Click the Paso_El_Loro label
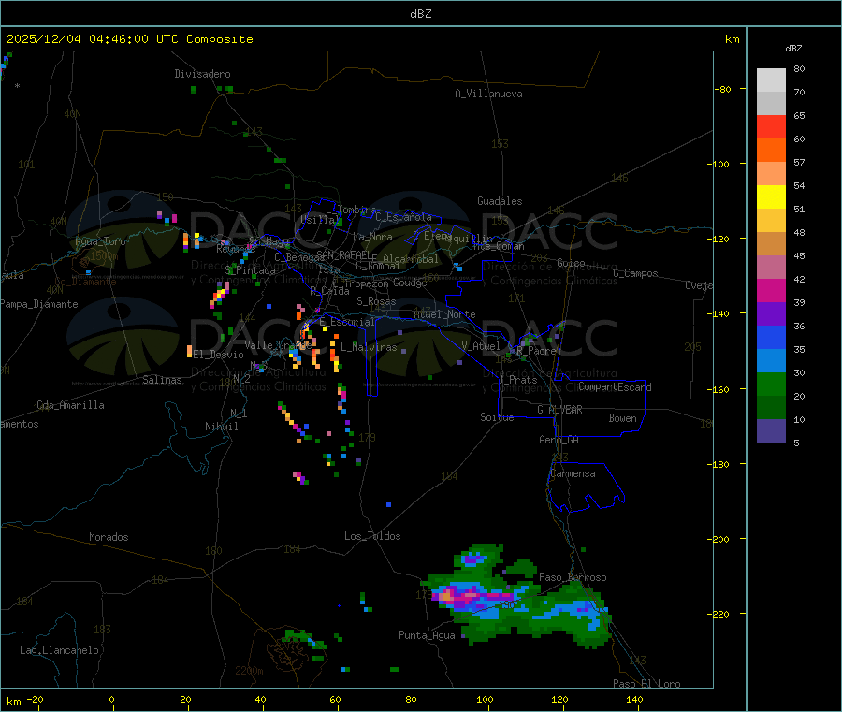The width and height of the screenshot is (842, 712). [647, 684]
